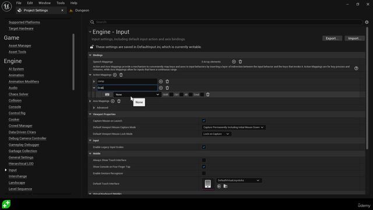
Task: Add a key binding to Grab mapping
Action: pyautogui.click(x=161, y=88)
